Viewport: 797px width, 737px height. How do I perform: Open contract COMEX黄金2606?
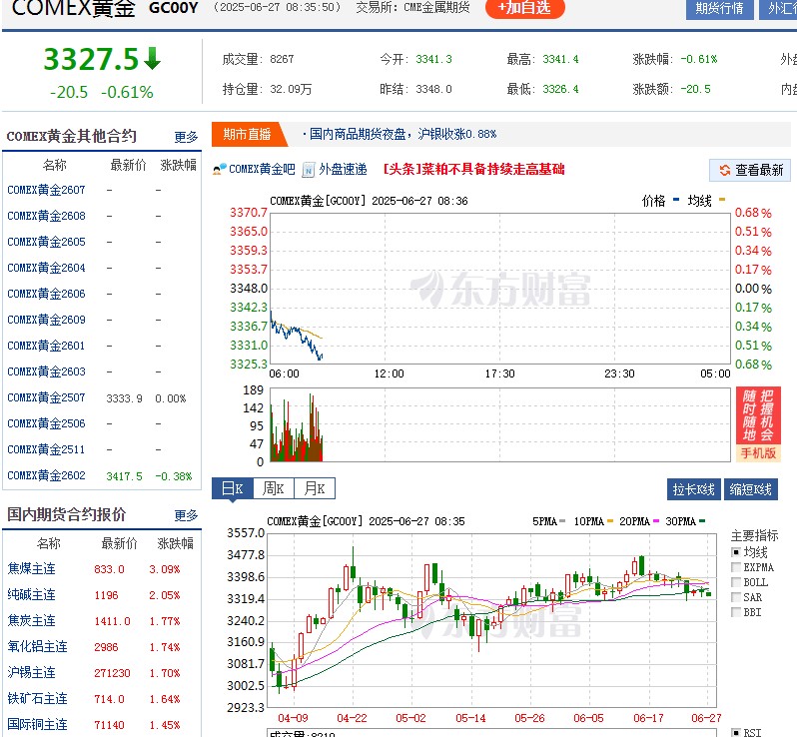46,294
